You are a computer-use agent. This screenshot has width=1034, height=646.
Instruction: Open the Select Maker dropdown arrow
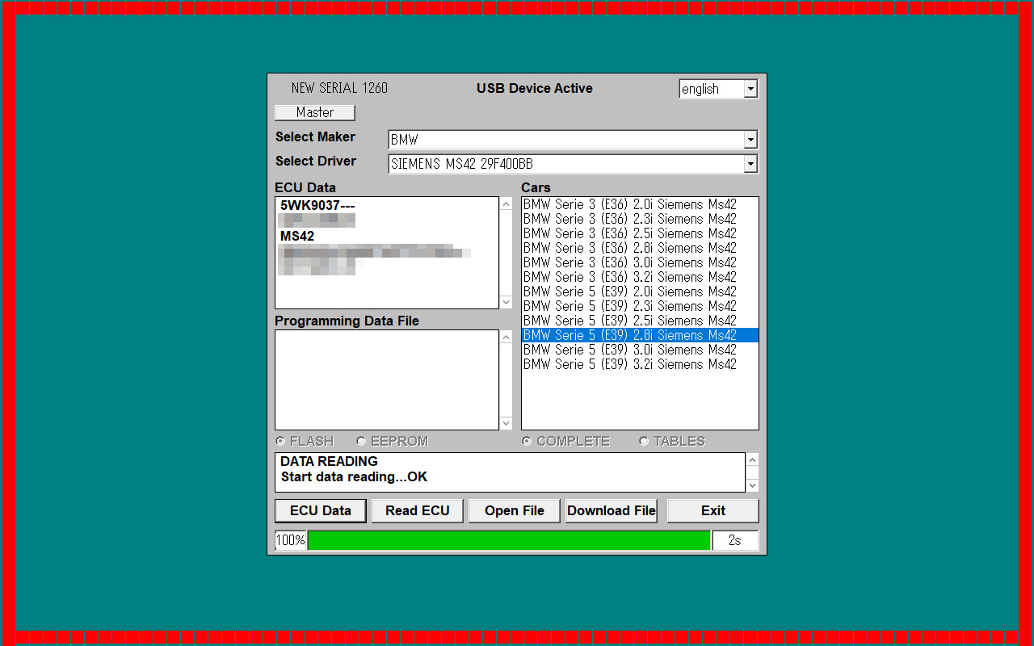tap(750, 140)
